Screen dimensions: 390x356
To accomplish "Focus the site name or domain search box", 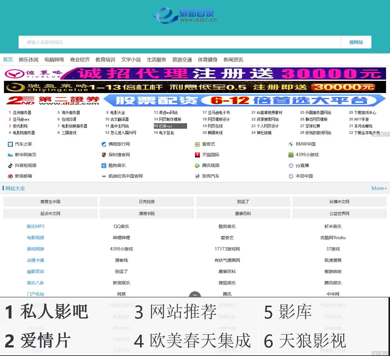I will coord(180,42).
